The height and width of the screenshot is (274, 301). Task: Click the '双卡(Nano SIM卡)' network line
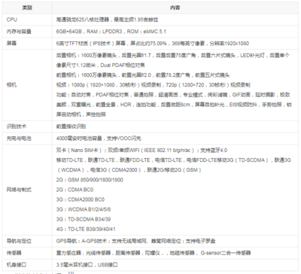pos(141,151)
